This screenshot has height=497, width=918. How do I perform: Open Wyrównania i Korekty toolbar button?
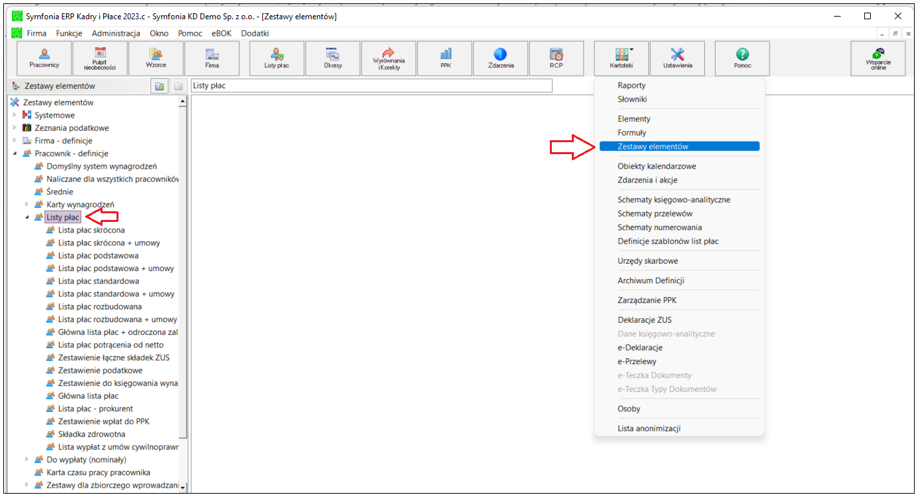389,58
